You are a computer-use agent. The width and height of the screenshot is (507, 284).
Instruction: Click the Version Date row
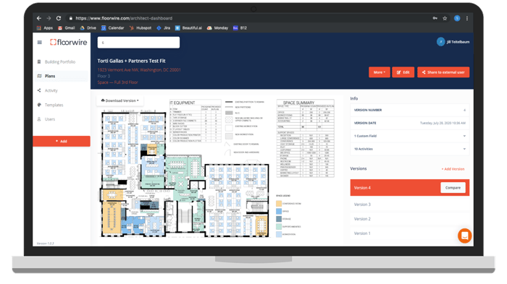point(410,123)
